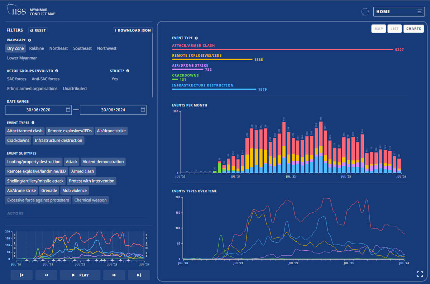Toggle Rakhine warscape filter
The height and width of the screenshot is (284, 430).
pos(37,48)
